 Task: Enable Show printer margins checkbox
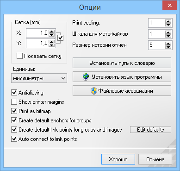pyautogui.click(x=14, y=102)
